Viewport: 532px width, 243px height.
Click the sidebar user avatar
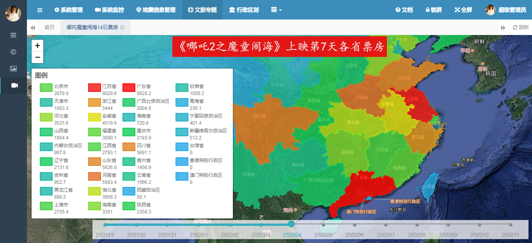click(x=13, y=13)
